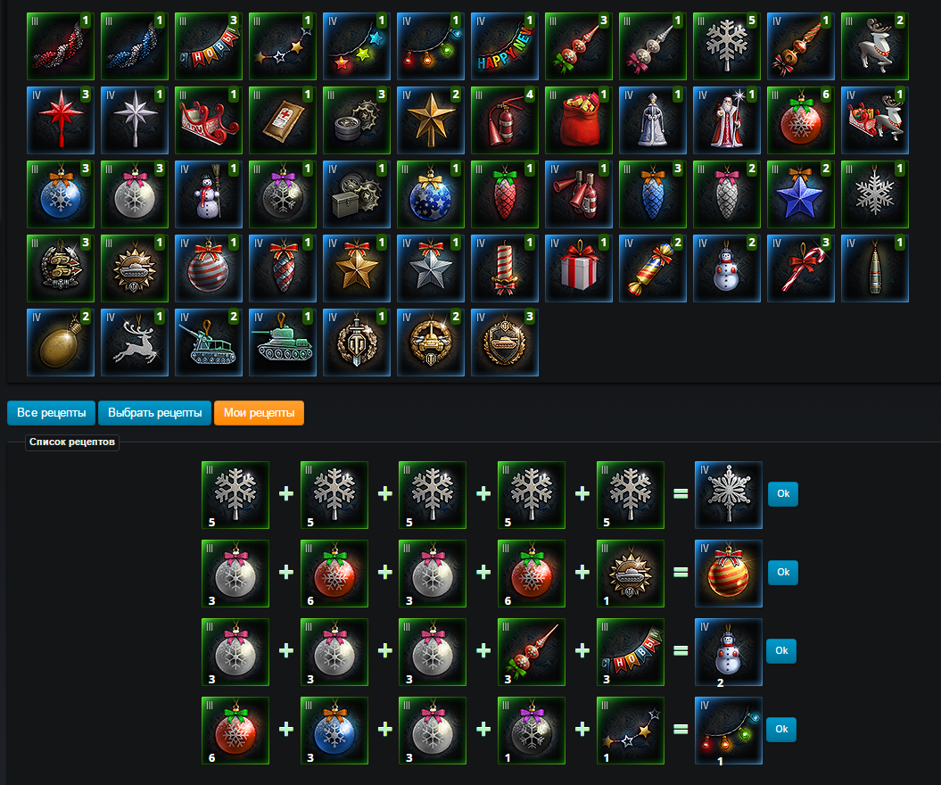Select the gold light bulb ornament
941x785 pixels.
pyautogui.click(x=61, y=342)
